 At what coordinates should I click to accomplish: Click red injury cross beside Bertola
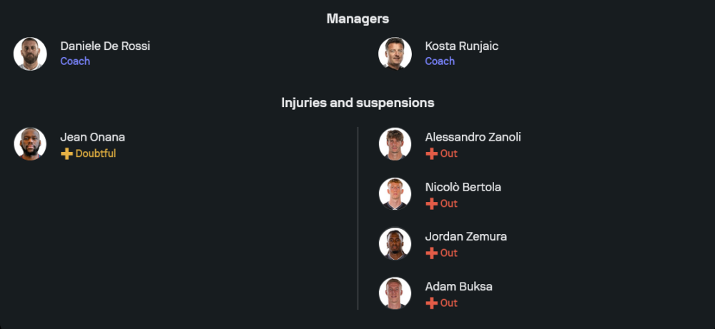[431, 203]
